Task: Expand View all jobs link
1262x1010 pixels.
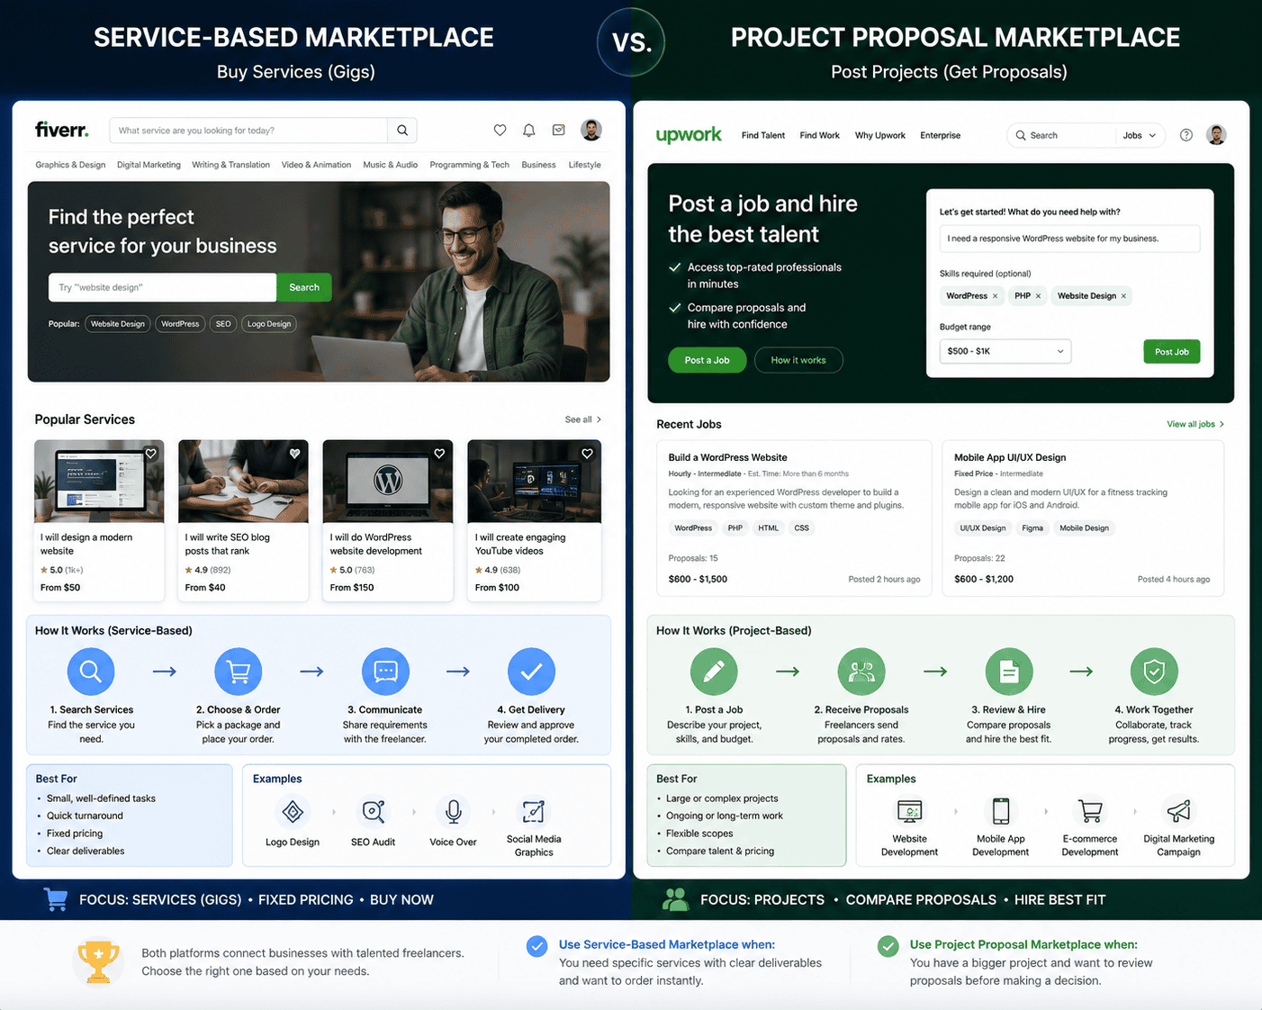Action: click(1195, 424)
